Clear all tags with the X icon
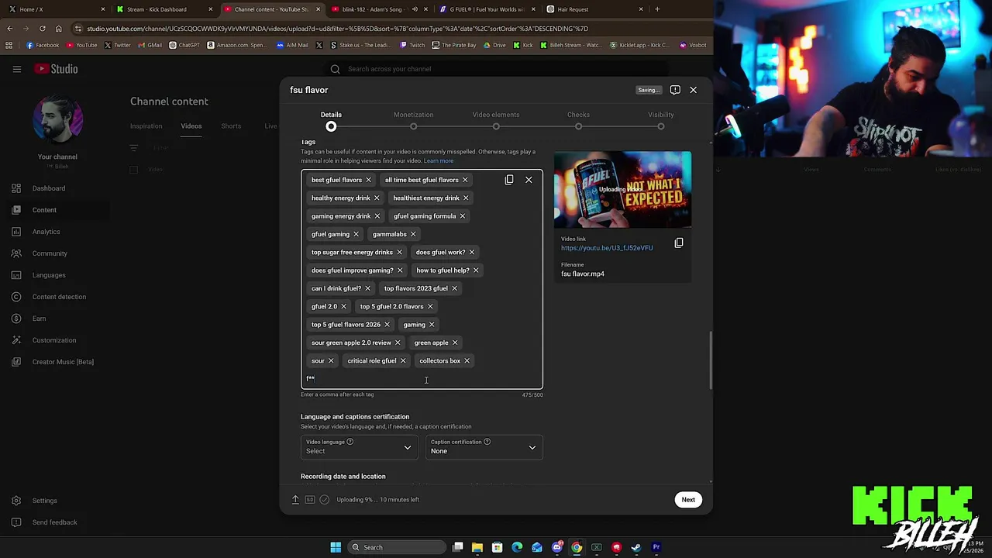The width and height of the screenshot is (992, 558). tap(529, 180)
